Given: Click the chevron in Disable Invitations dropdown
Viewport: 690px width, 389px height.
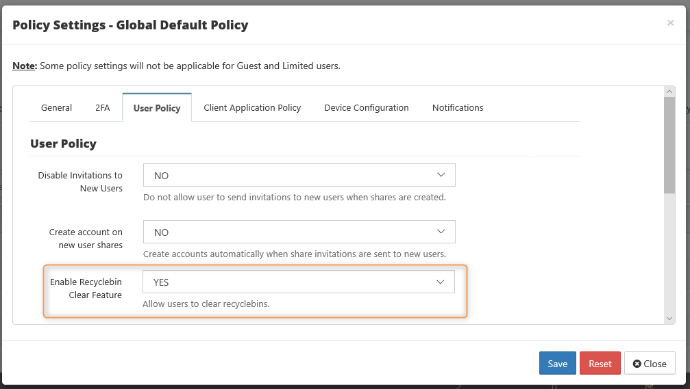Looking at the screenshot, I should pos(441,175).
